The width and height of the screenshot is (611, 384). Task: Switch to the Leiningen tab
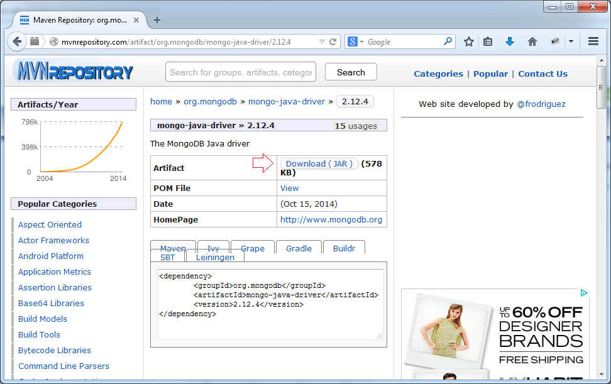[x=215, y=257]
